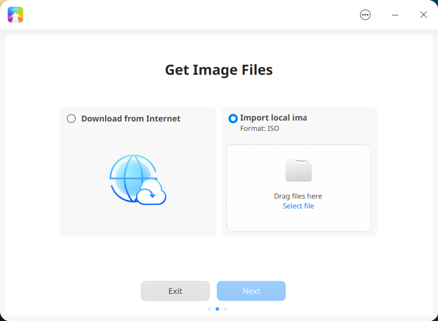This screenshot has width=438, height=321.
Task: Click the v23 upgrade tool app logo
Action: coord(15,15)
